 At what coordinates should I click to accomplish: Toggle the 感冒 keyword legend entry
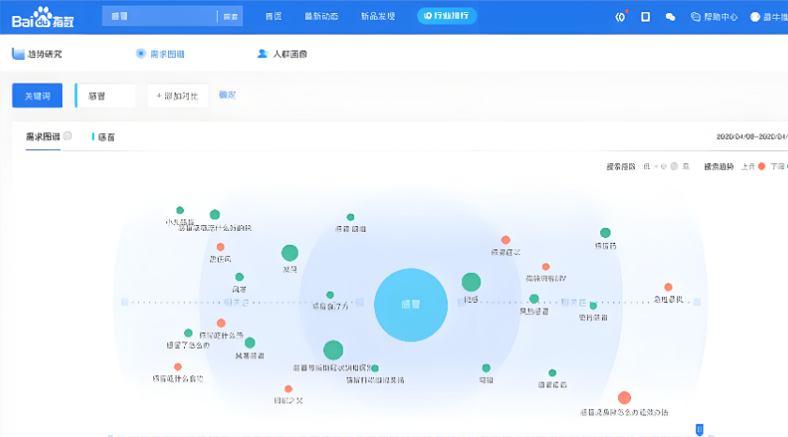pos(103,137)
